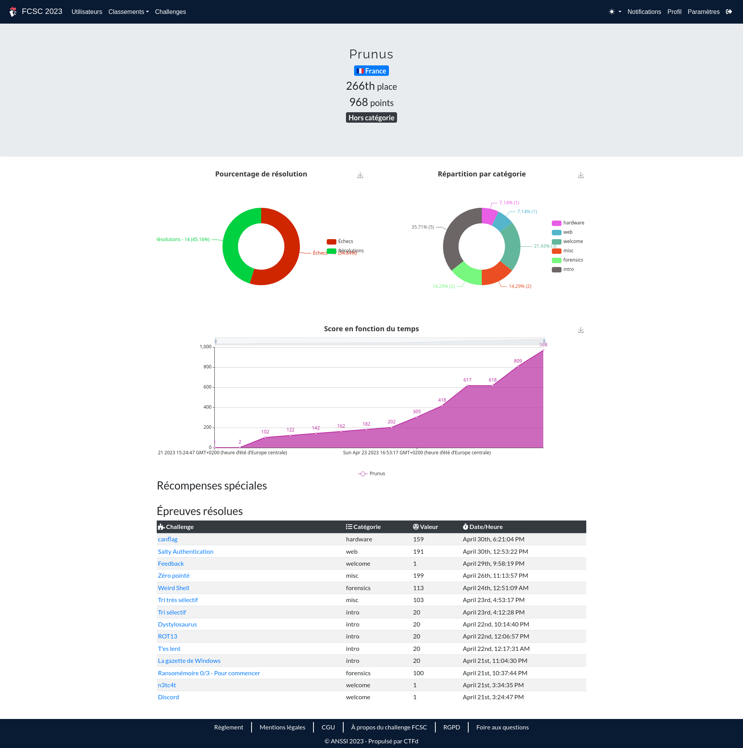This screenshot has width=743, height=748.
Task: Go to the Challenges page
Action: 170,12
